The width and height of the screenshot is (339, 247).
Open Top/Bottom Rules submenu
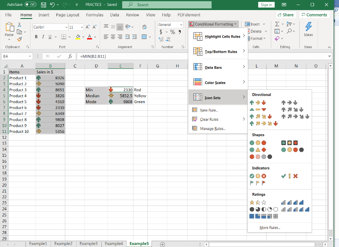click(218, 52)
